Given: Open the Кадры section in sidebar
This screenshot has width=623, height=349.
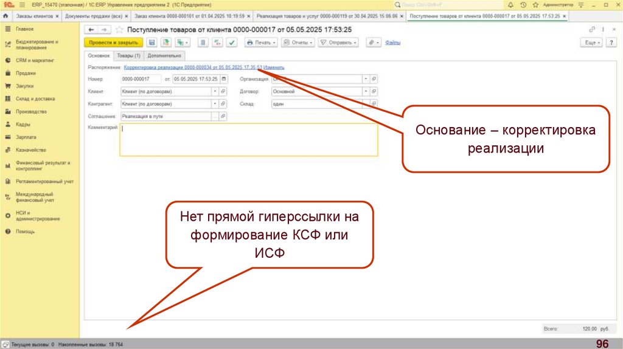Looking at the screenshot, I should click(23, 124).
